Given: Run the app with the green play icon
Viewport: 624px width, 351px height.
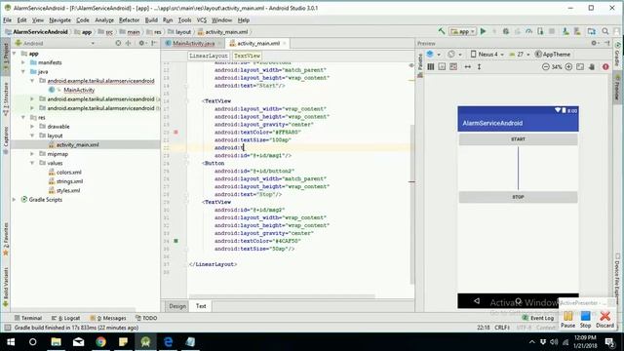Looking at the screenshot, I should click(484, 31).
